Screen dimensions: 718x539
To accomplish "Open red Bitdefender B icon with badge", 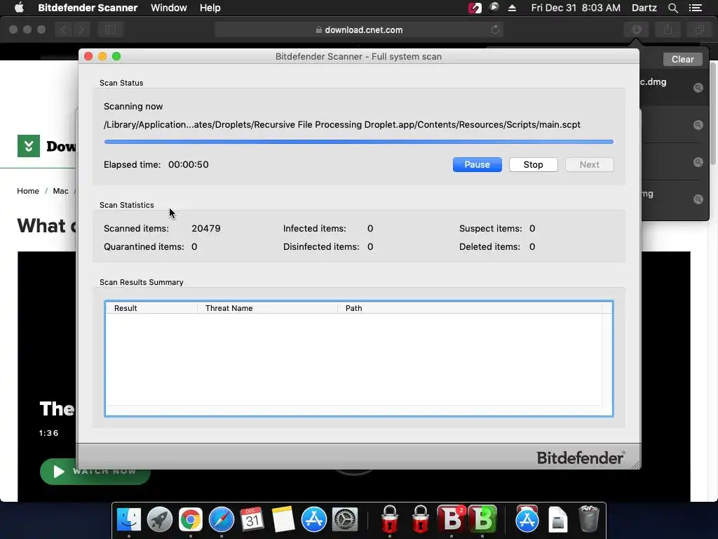I will [452, 519].
